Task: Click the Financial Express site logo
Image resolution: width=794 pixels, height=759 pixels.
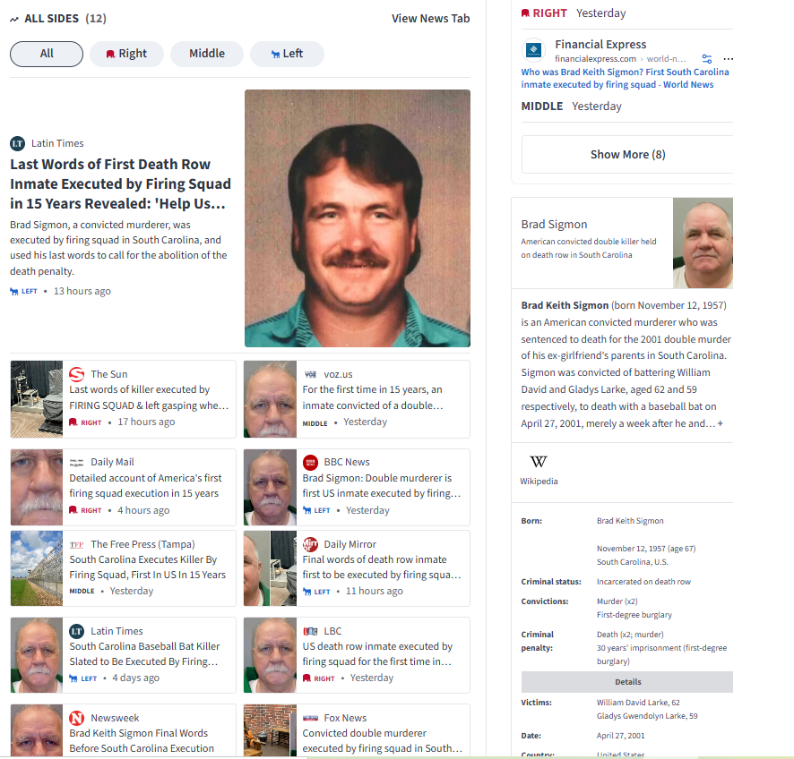Action: (534, 50)
